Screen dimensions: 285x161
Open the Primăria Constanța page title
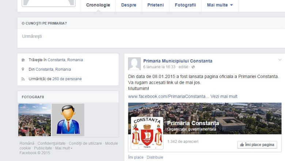193,123
